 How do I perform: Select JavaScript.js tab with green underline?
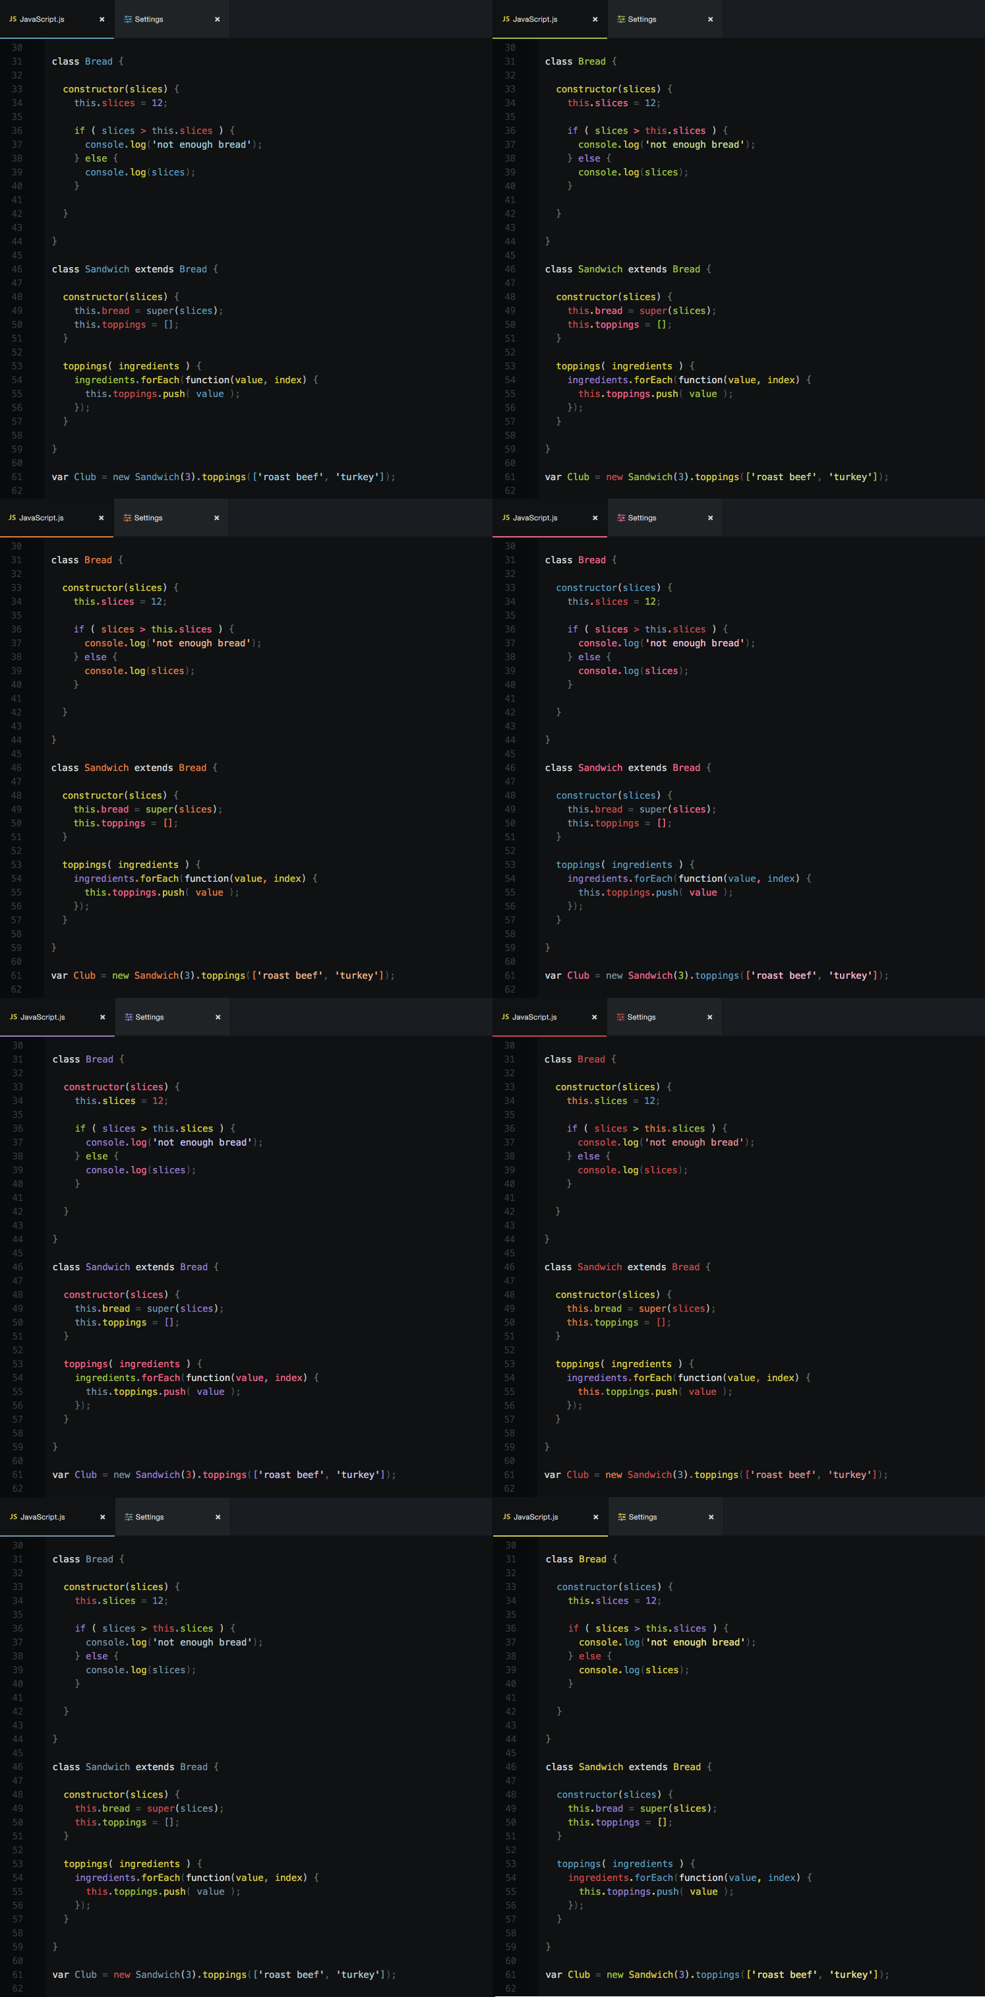pyautogui.click(x=549, y=19)
